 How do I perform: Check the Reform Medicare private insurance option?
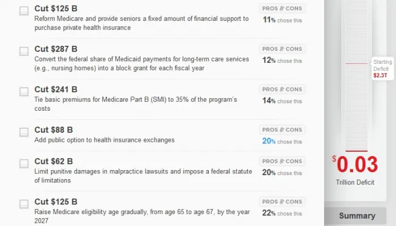[x=24, y=11]
